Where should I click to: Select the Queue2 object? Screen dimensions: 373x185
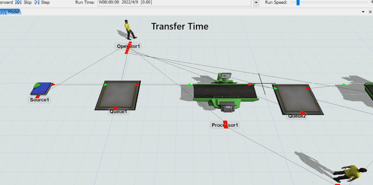pyautogui.click(x=297, y=99)
